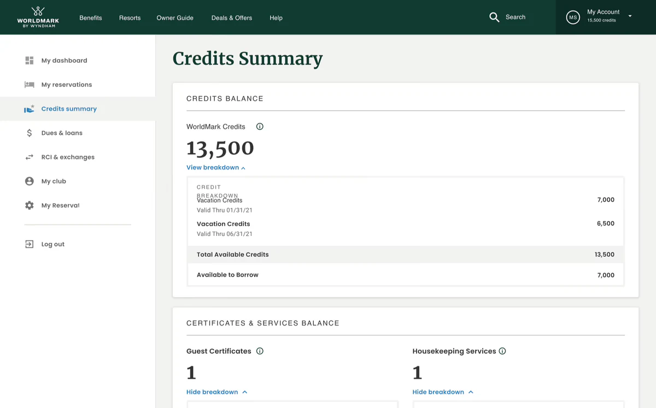Click info icon beside Guest Certificates
656x408 pixels.
(x=260, y=351)
